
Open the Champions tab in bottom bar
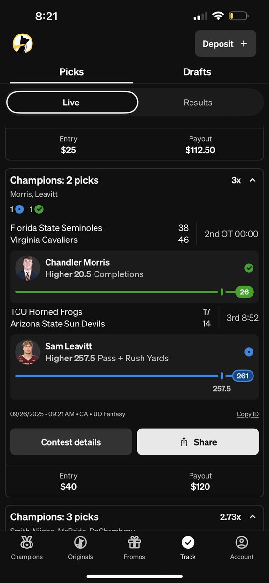click(x=27, y=548)
